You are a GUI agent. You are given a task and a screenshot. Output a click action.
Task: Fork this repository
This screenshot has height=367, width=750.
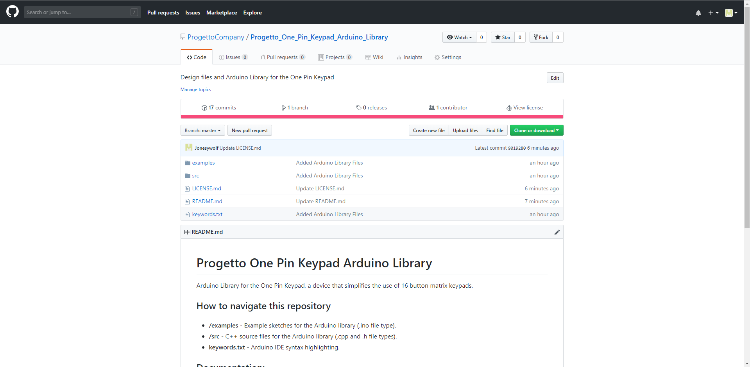(x=541, y=37)
